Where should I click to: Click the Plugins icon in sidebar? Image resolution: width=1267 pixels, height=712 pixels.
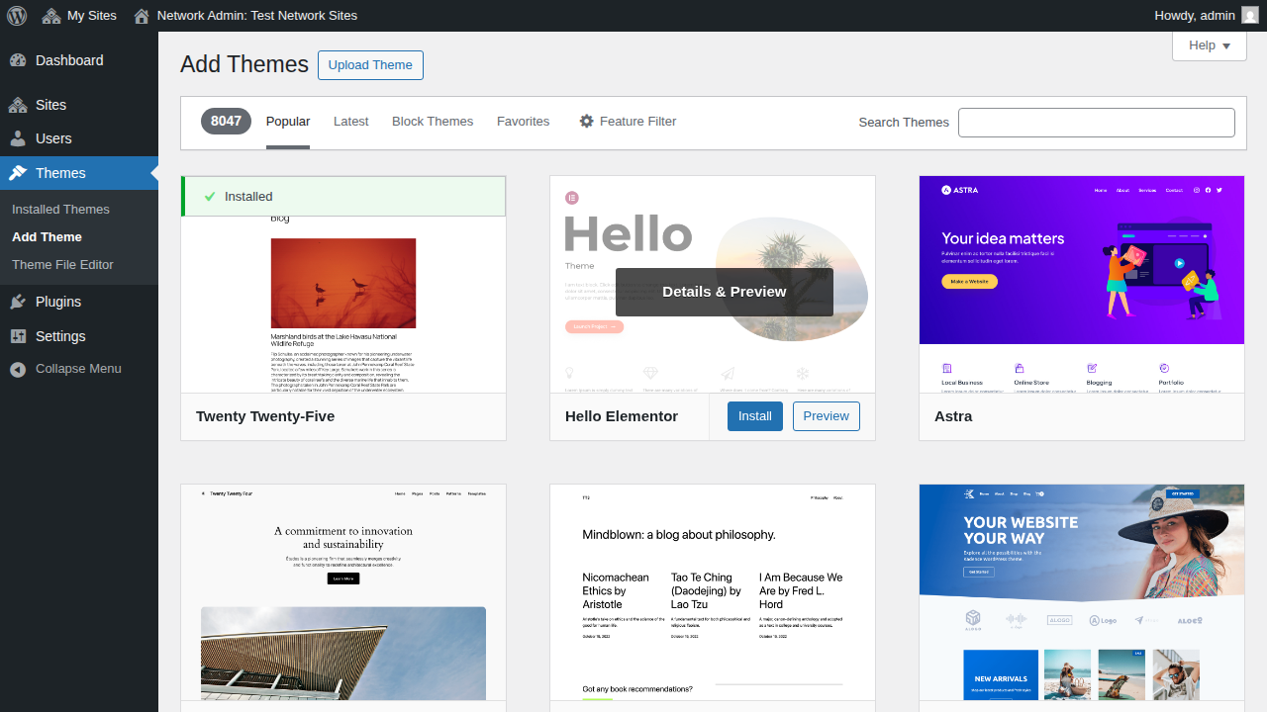point(18,302)
